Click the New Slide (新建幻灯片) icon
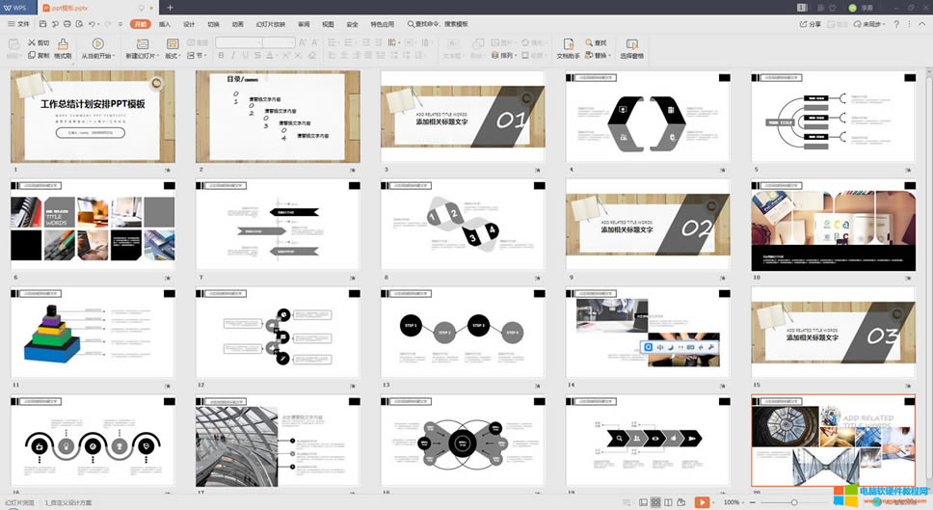The image size is (933, 510). click(140, 44)
